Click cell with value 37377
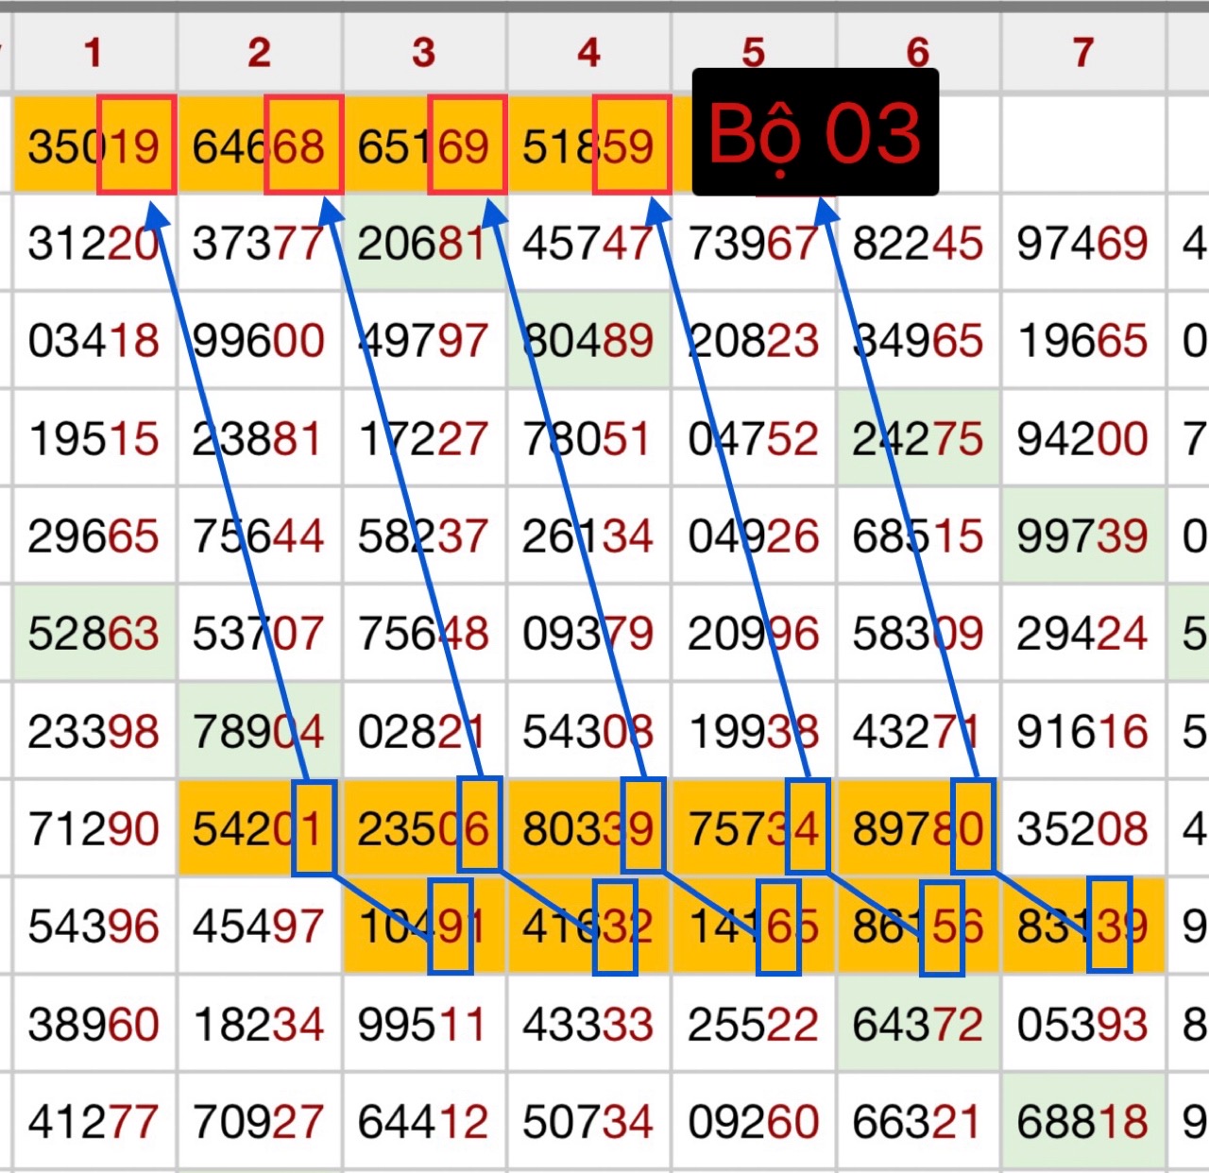This screenshot has height=1173, width=1209. click(x=260, y=243)
